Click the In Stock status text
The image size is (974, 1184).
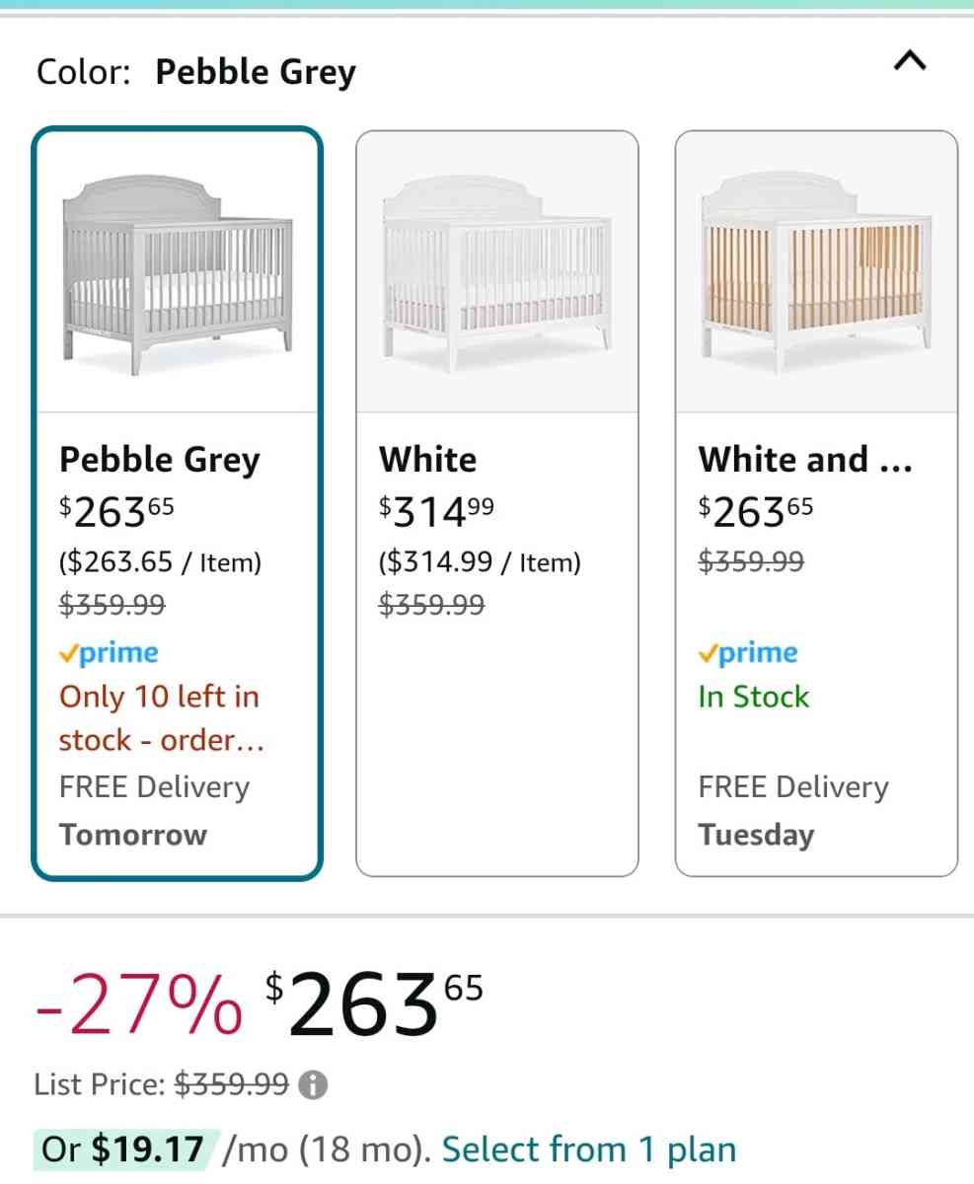[x=754, y=696]
